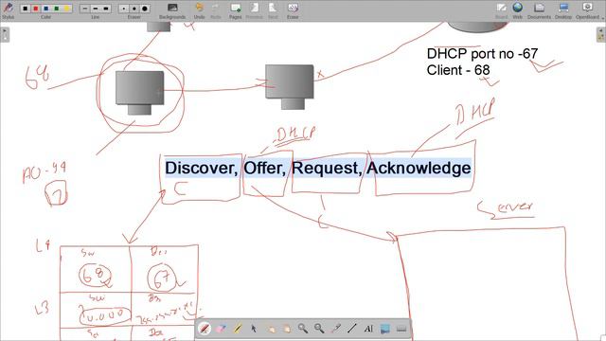Screen dimensions: 606x341
Task: Open the Backgrounds options
Action: click(x=172, y=10)
